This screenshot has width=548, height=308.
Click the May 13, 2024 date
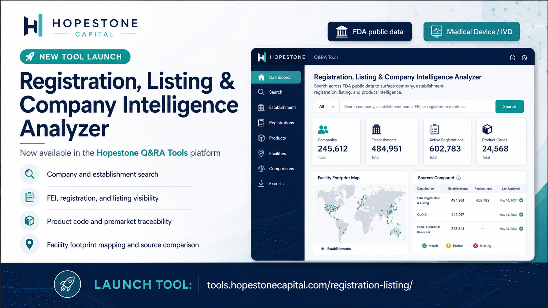point(508,229)
